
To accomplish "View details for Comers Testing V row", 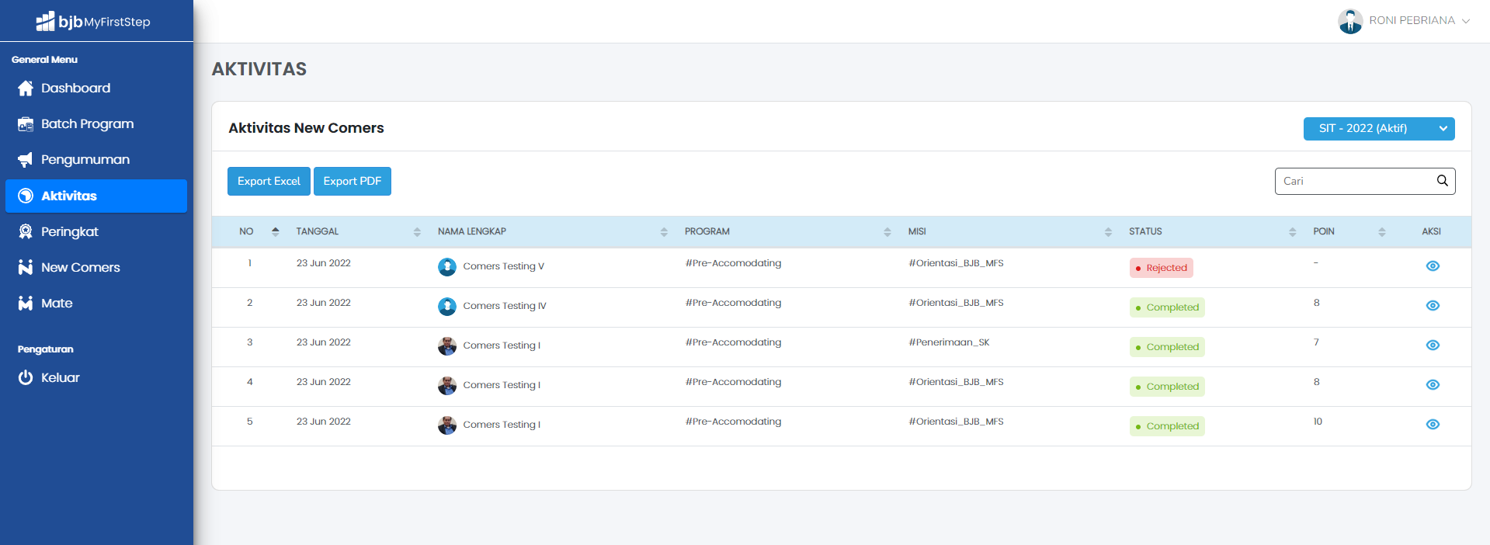I will coord(1433,266).
